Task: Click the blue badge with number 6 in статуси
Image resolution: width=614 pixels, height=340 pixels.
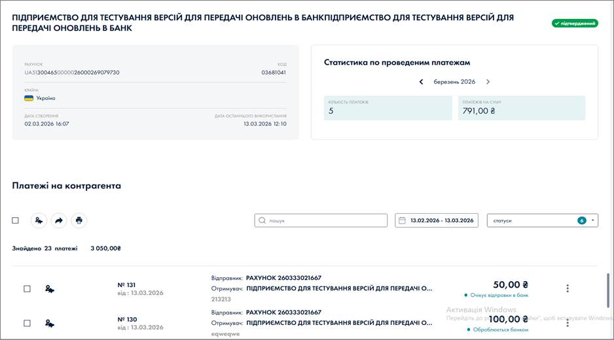Action: pyautogui.click(x=582, y=220)
